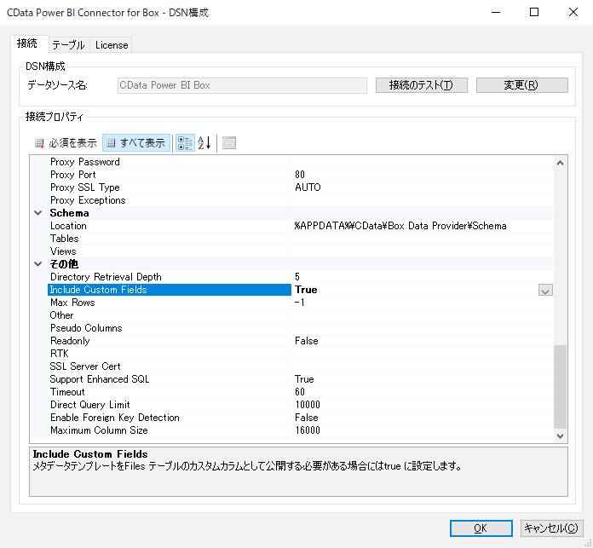
Task: Click the property grid scrollbar thumb
Action: pyautogui.click(x=560, y=387)
